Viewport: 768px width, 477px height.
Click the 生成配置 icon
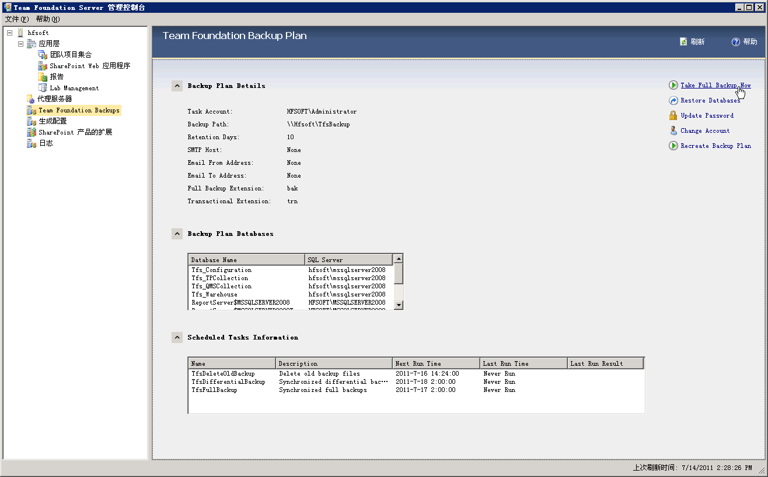pos(32,121)
